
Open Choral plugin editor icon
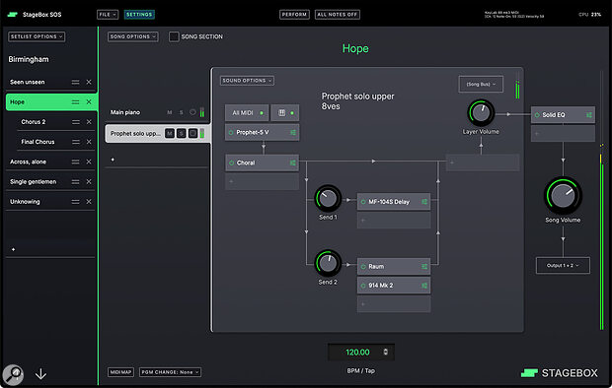click(293, 162)
